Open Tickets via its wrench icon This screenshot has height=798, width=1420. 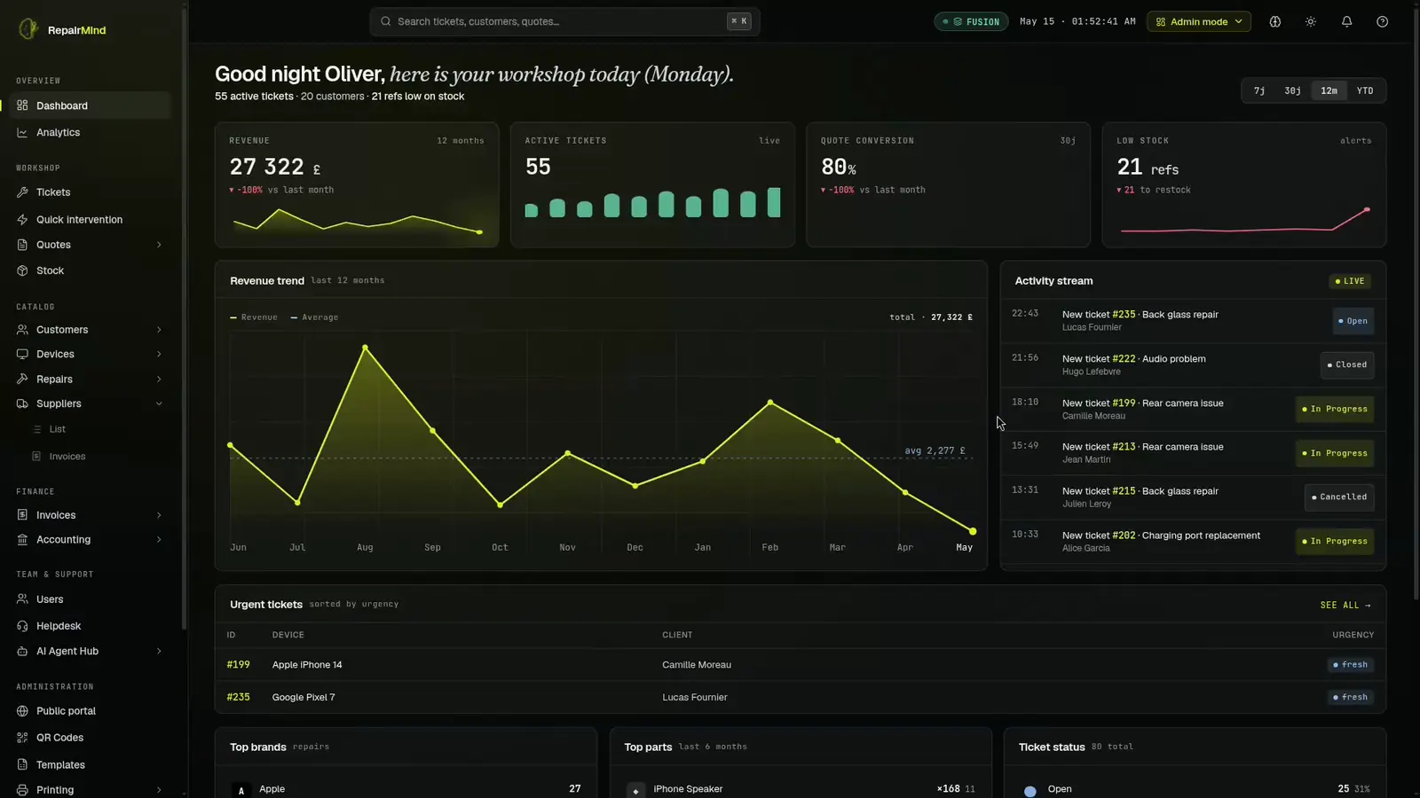22,192
